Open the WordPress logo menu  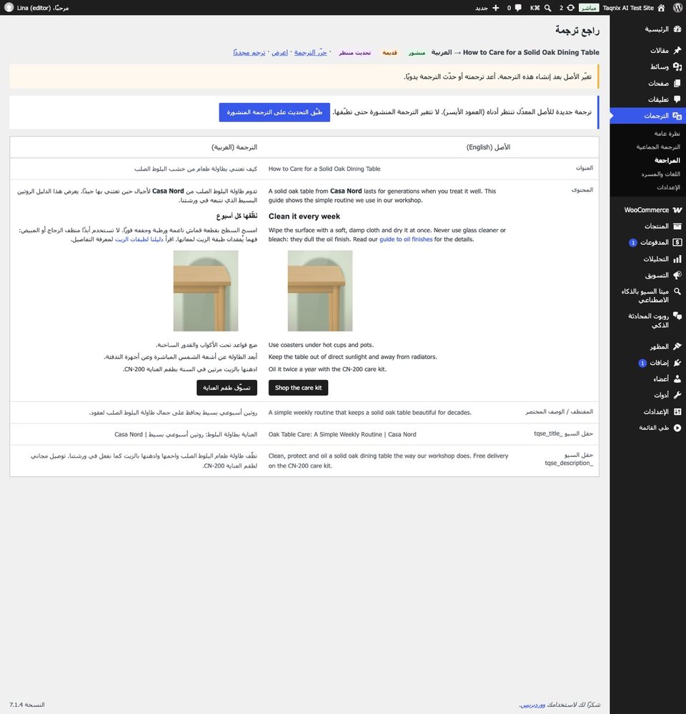click(x=677, y=8)
